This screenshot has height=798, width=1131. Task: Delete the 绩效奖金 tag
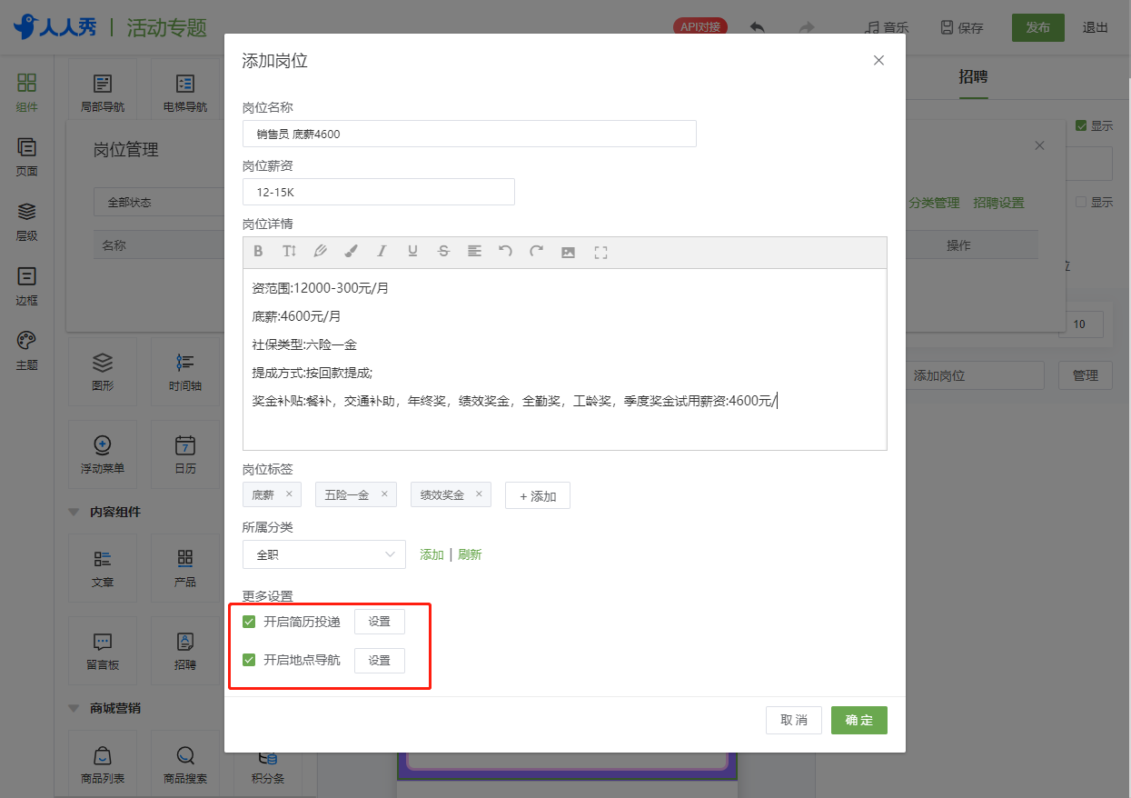coord(479,494)
